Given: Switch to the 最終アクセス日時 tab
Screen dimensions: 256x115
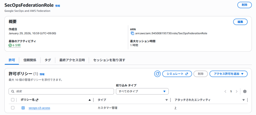Looking at the screenshot, I should 72,60.
